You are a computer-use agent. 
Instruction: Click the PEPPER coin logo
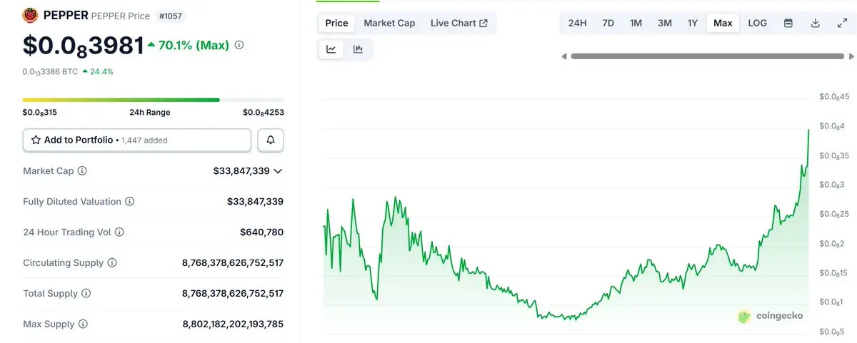coord(31,15)
